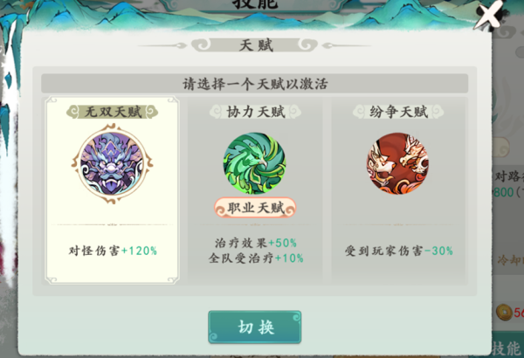Click the 全队受治疗+10% text
The image size is (524, 358).
tap(256, 258)
